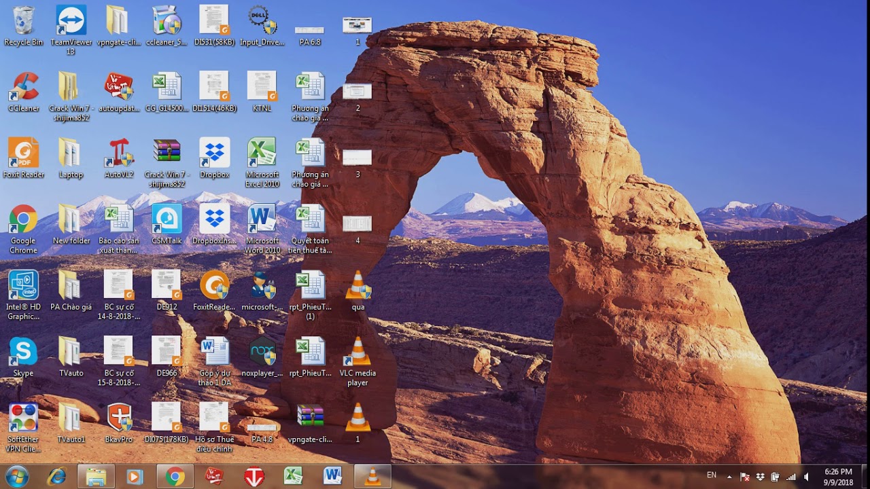Image resolution: width=870 pixels, height=489 pixels.
Task: Select the Laptop folder
Action: coord(71,158)
